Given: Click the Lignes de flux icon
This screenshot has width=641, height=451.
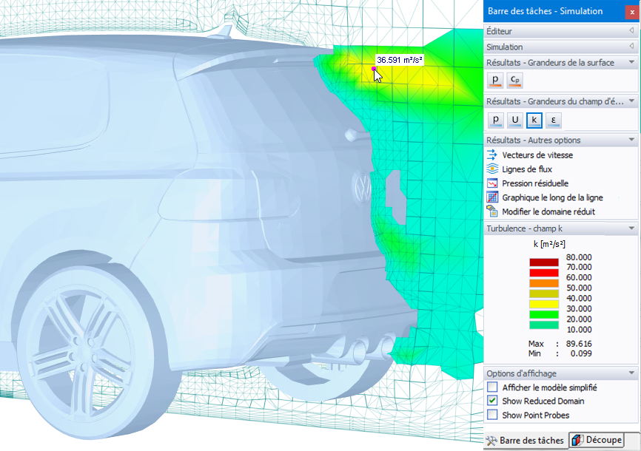Looking at the screenshot, I should click(x=492, y=169).
